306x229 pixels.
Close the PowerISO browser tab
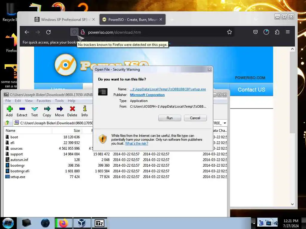[160, 19]
